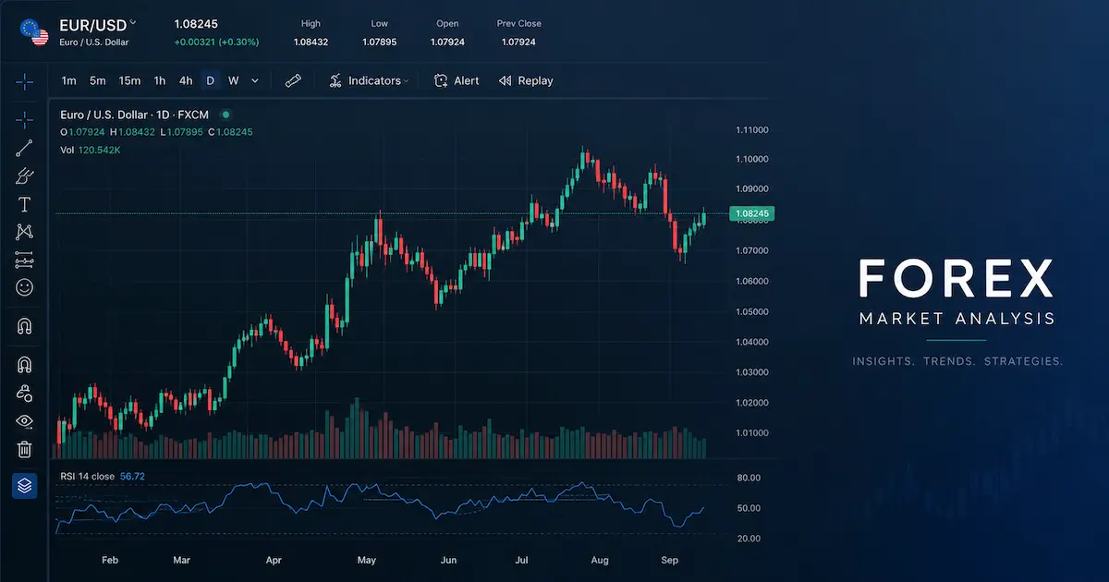The image size is (1109, 582).
Task: Click the chart title Euro / U.S. Dollar · 1D · FXCM
Action: click(137, 115)
